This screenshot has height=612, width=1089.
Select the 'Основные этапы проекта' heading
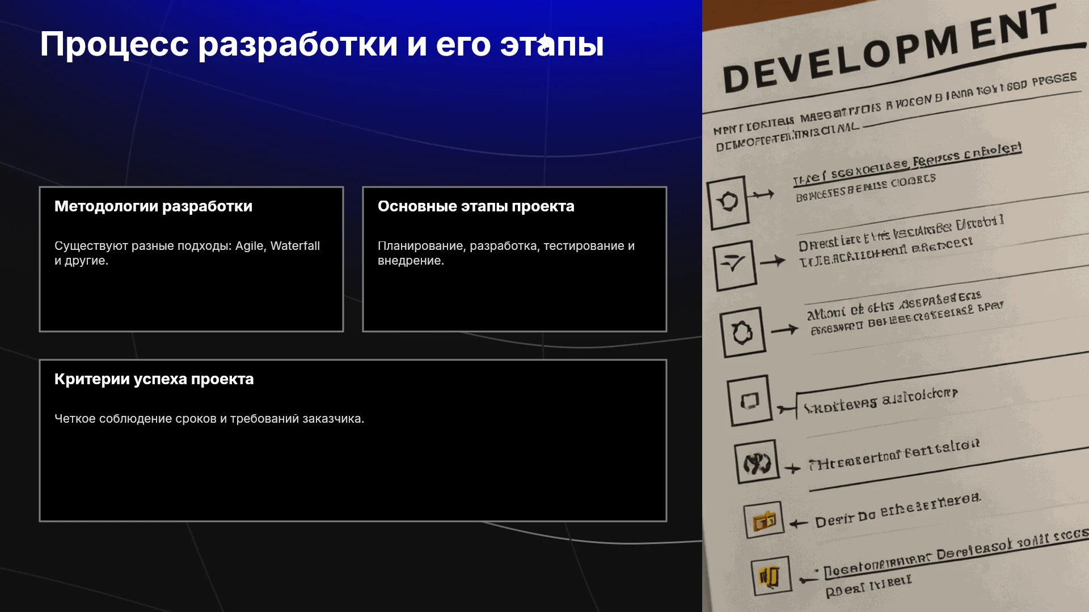476,206
